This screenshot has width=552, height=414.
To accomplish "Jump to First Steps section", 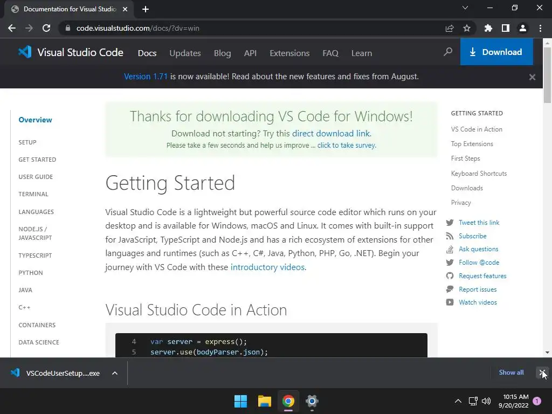I will 465,158.
